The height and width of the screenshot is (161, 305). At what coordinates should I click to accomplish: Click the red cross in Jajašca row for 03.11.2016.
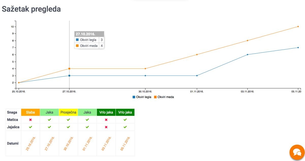tap(106, 127)
